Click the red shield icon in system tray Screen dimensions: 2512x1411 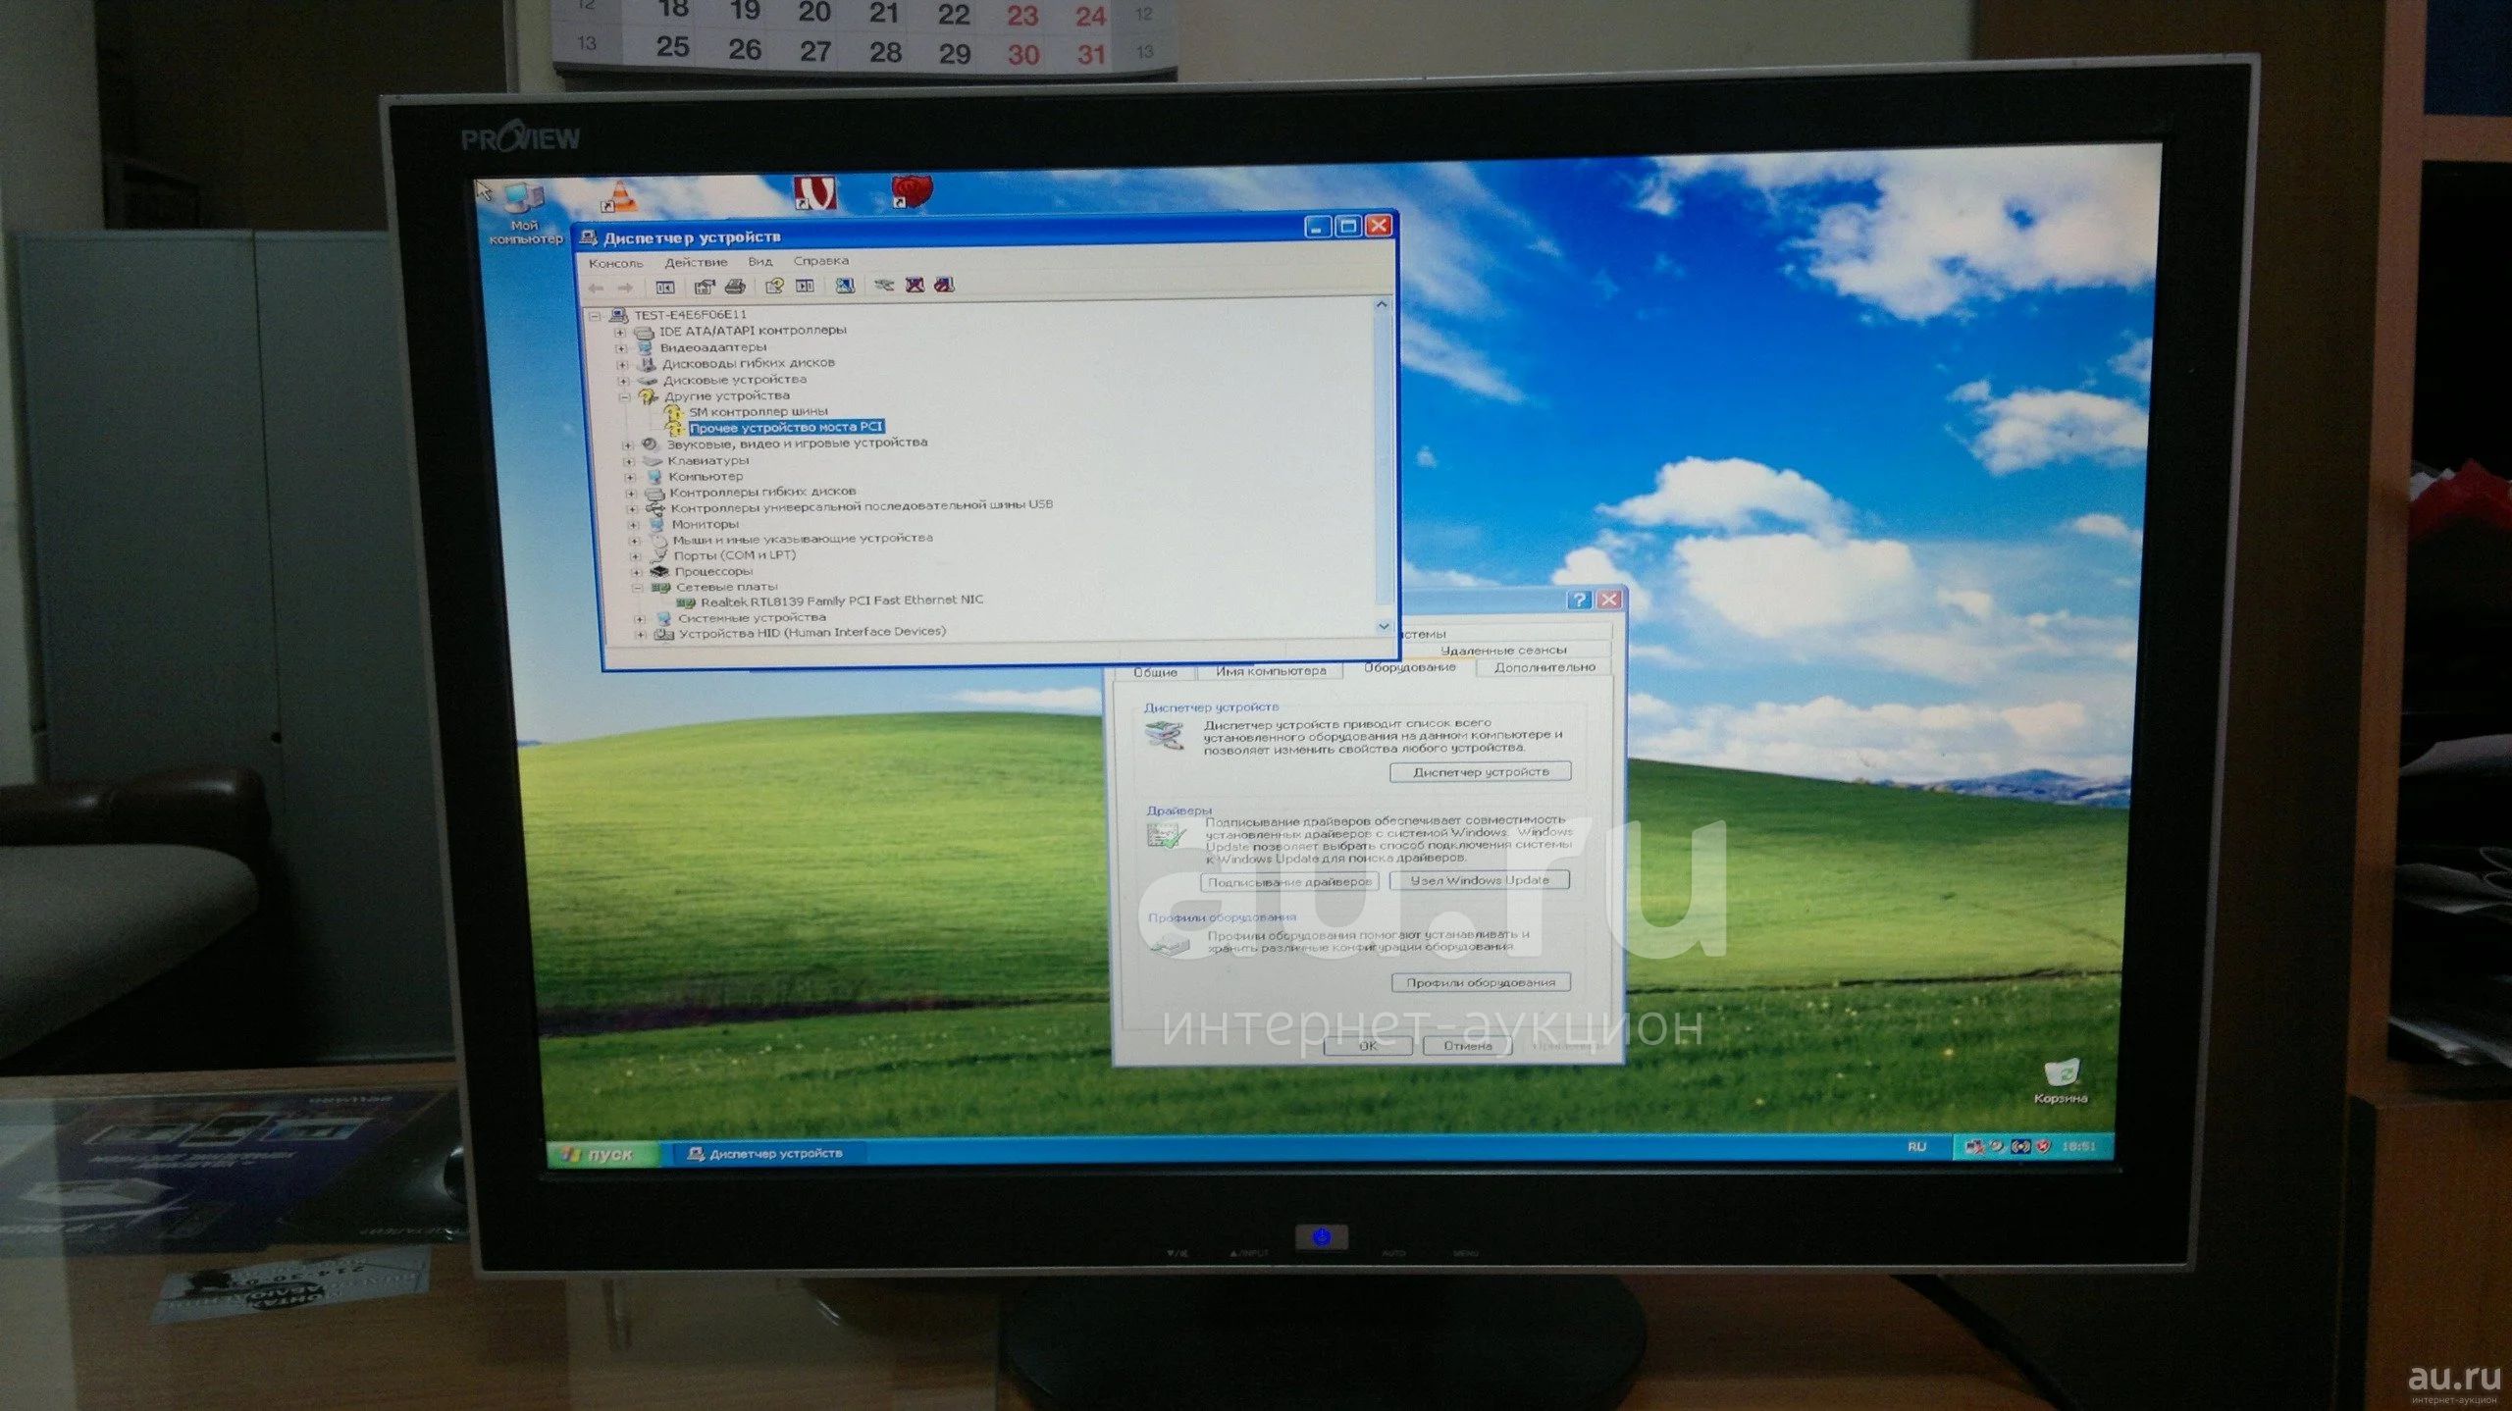(2044, 1146)
